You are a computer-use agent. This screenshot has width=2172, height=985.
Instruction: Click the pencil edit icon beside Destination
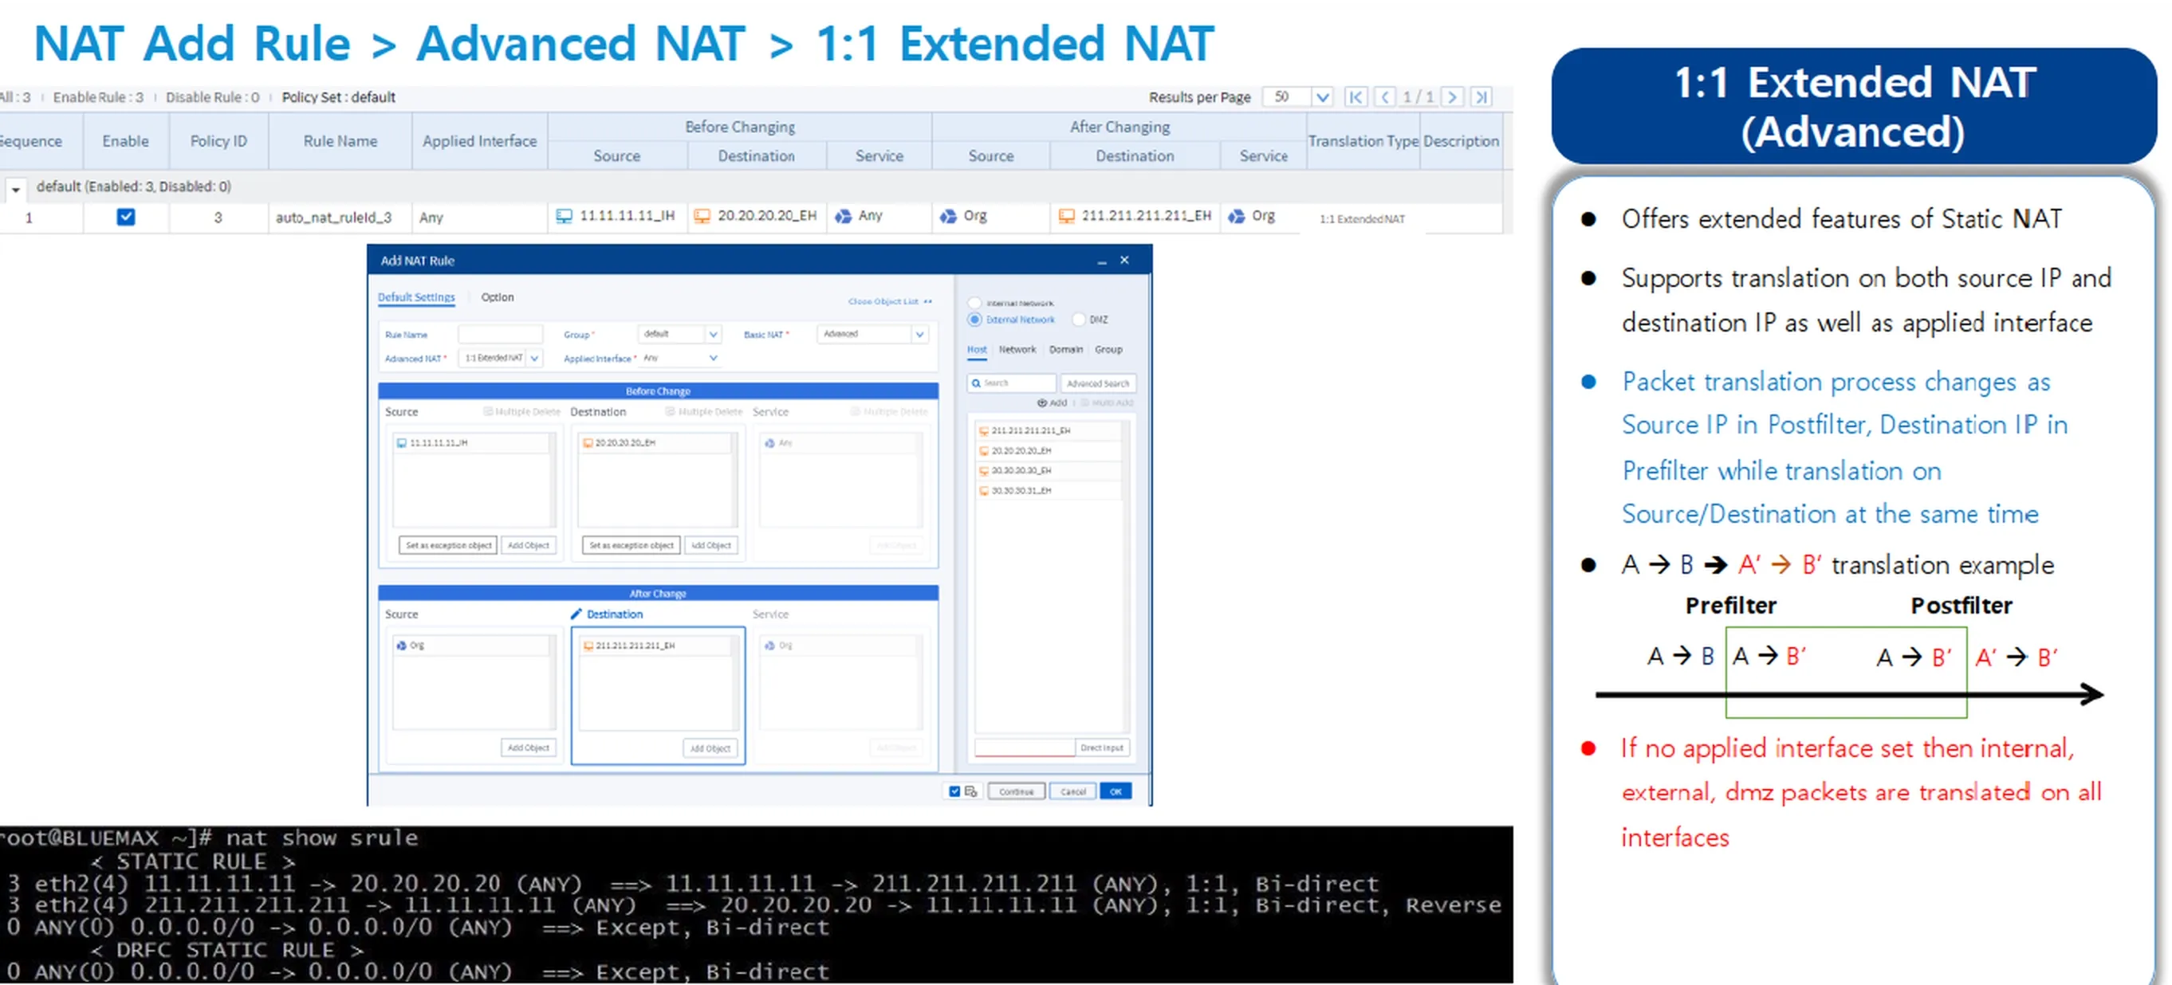coord(576,614)
